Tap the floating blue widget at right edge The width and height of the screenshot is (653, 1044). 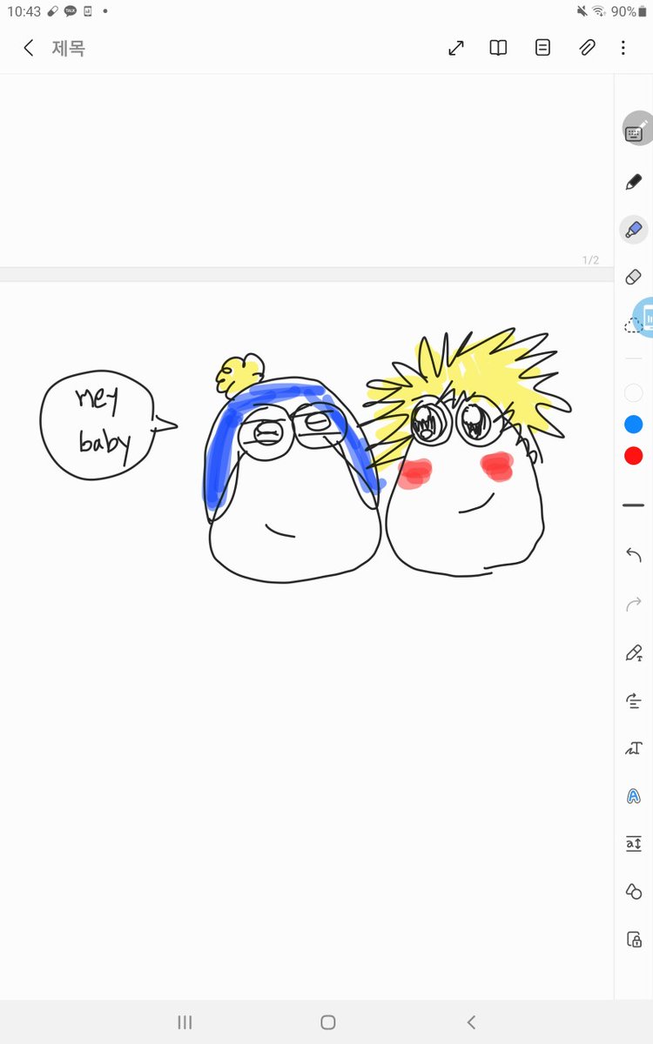[x=645, y=318]
